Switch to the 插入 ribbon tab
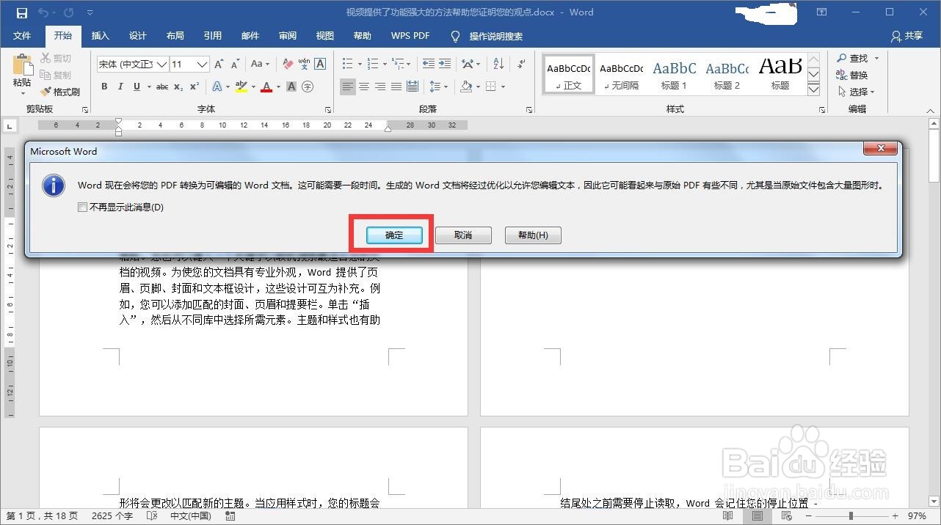This screenshot has height=525, width=941. click(100, 35)
